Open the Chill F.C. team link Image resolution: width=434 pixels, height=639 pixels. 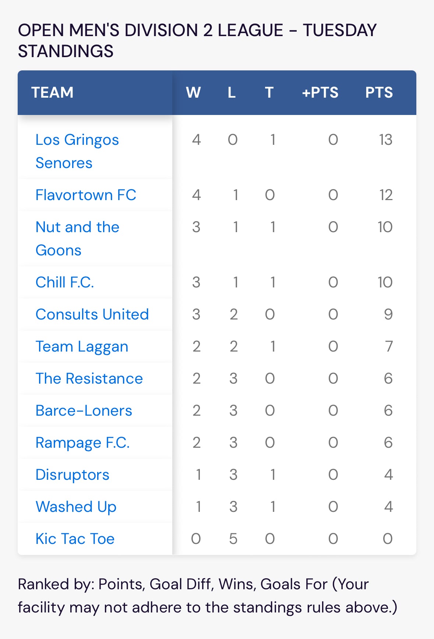tap(65, 282)
